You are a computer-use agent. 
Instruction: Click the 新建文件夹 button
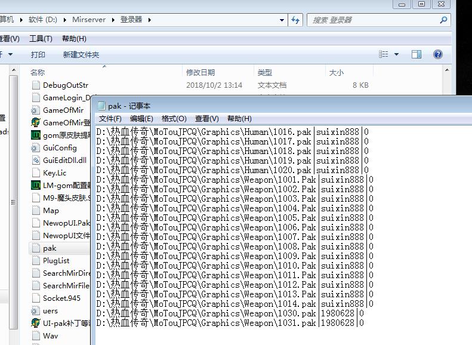click(81, 54)
